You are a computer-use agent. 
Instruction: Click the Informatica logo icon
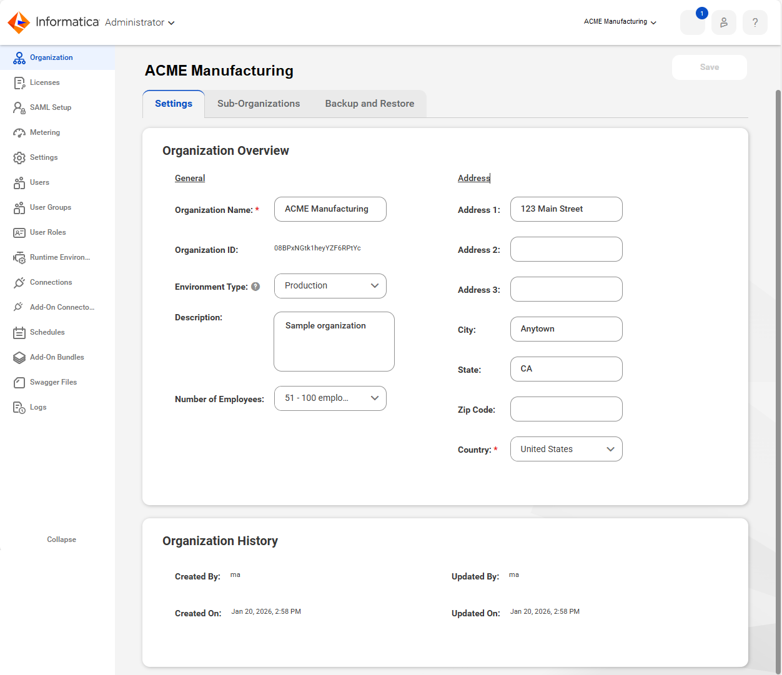pyautogui.click(x=19, y=22)
